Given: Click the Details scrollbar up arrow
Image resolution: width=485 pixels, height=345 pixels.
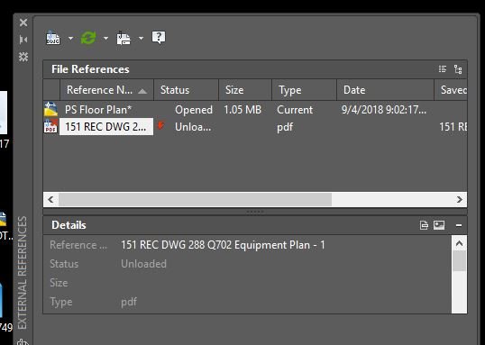Looking at the screenshot, I should click(x=460, y=243).
